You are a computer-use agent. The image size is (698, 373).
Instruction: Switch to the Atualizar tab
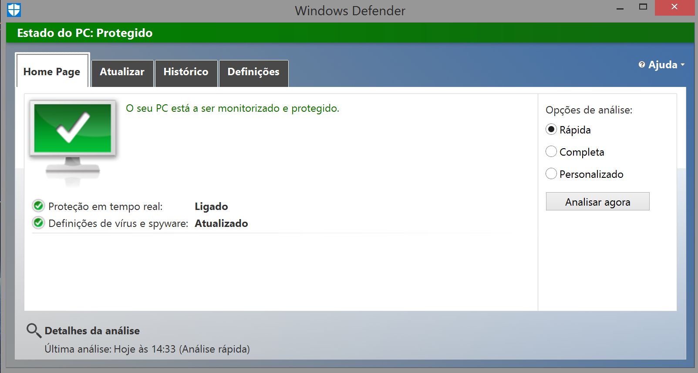coord(122,73)
